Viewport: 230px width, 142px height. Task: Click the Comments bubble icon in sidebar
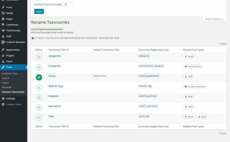3,25
